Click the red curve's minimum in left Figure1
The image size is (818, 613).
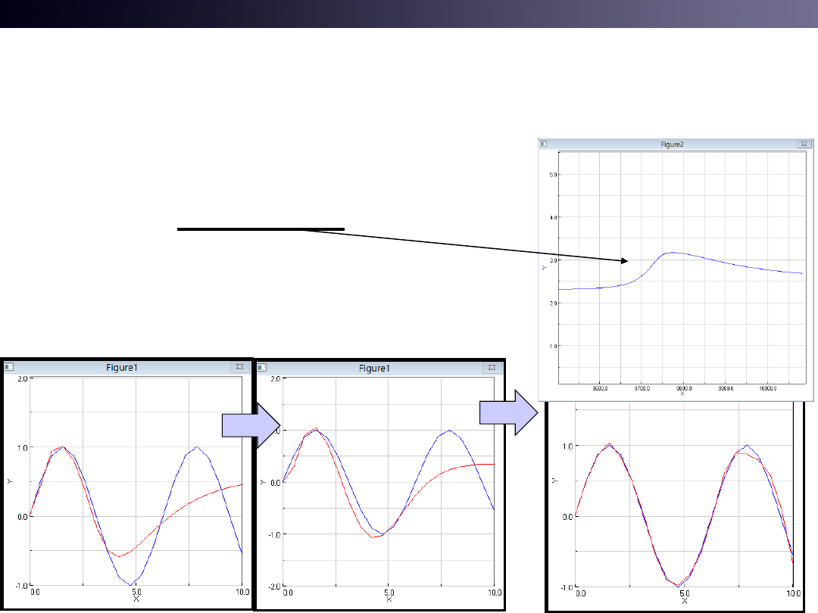coord(119,556)
